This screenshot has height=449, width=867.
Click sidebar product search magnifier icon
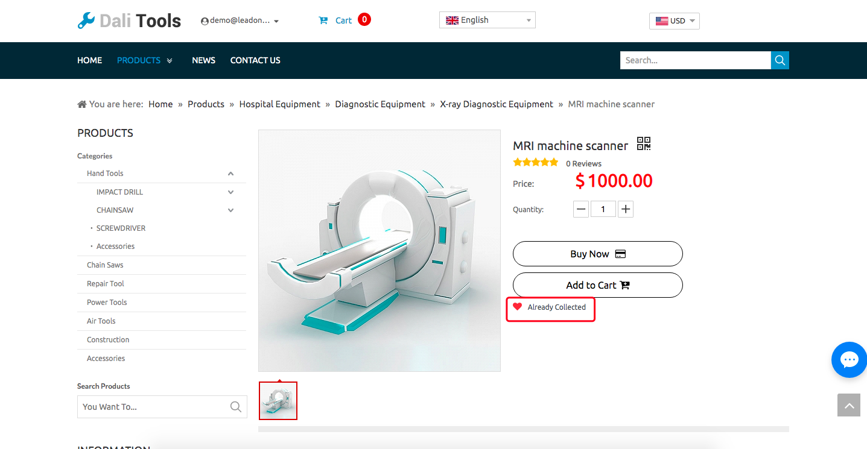click(x=236, y=407)
